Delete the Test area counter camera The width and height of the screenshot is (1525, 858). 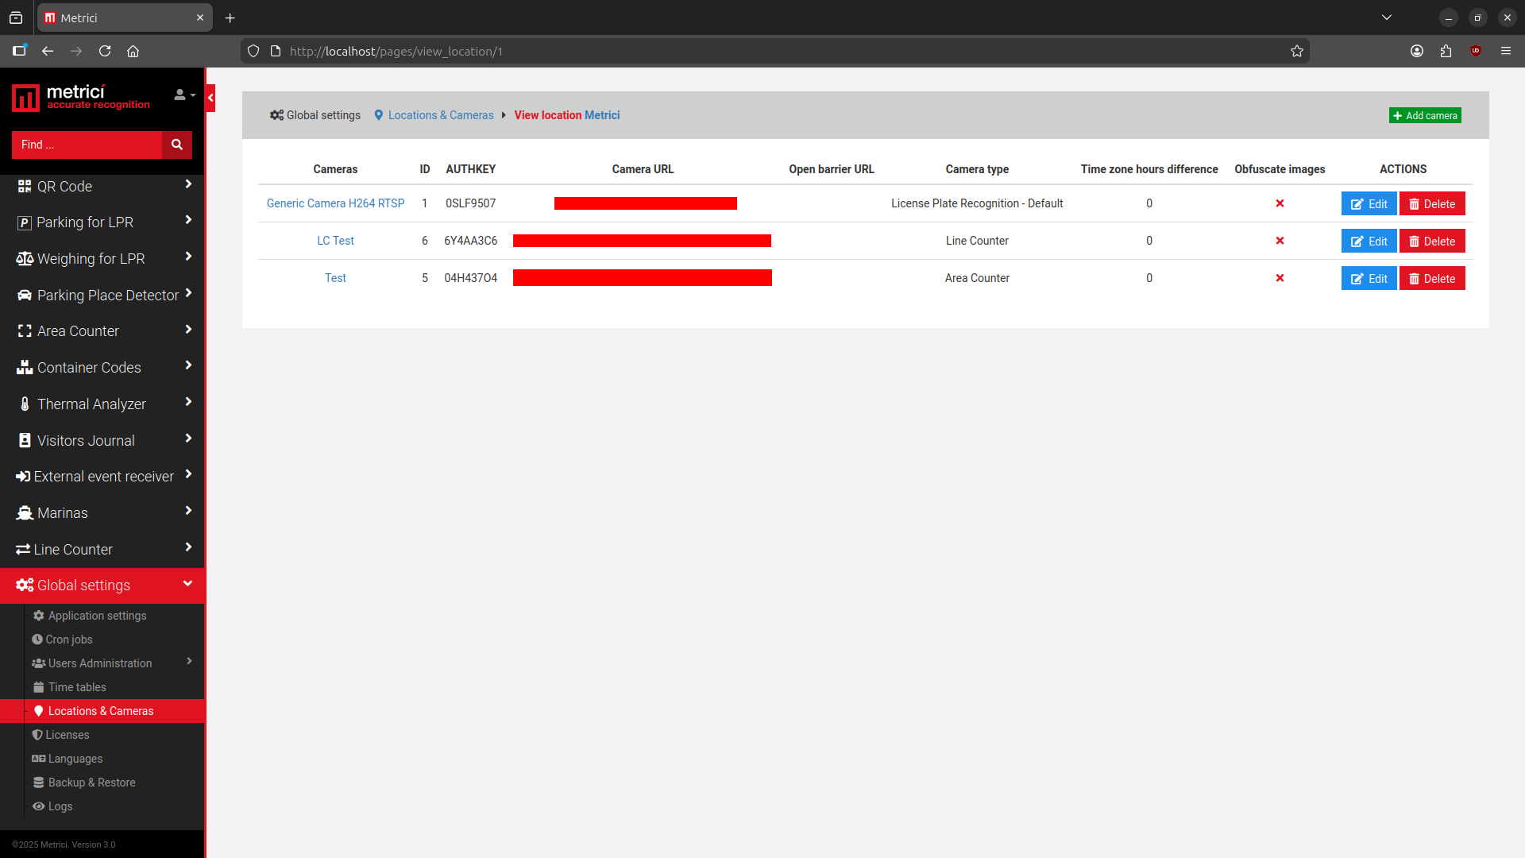coord(1432,279)
